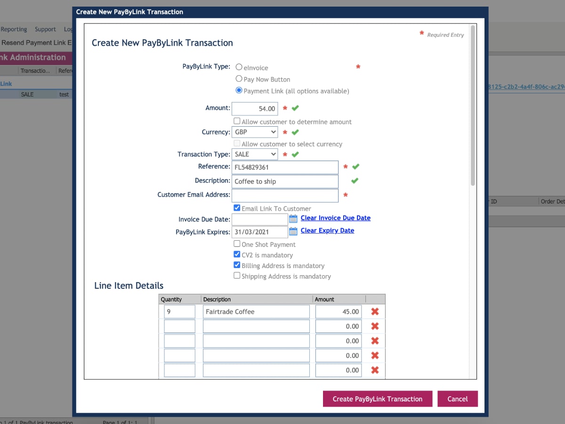Click Create PayByLink Transaction button
Image resolution: width=565 pixels, height=424 pixels.
377,399
